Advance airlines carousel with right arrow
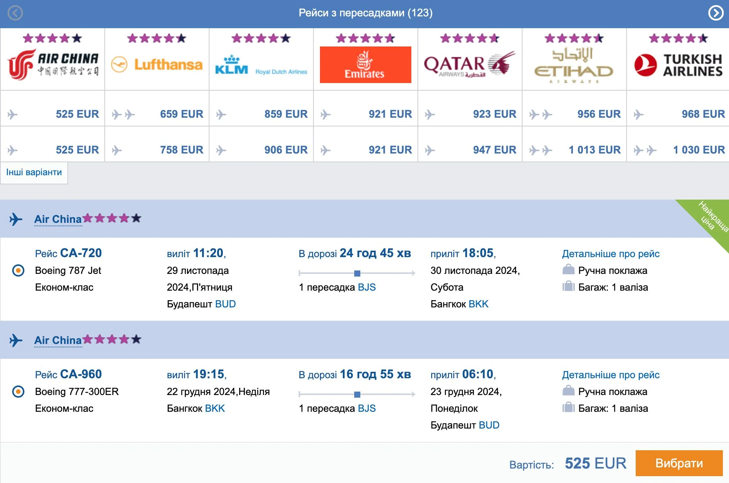 (716, 13)
